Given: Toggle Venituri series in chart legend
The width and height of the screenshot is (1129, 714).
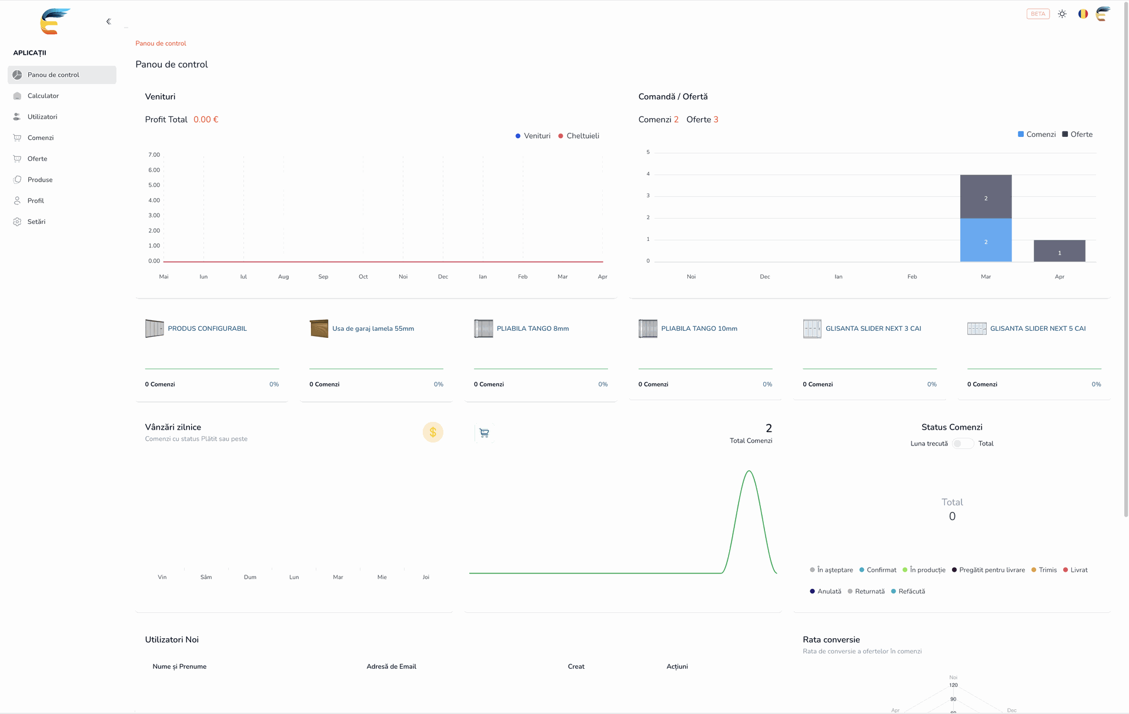Looking at the screenshot, I should point(533,136).
